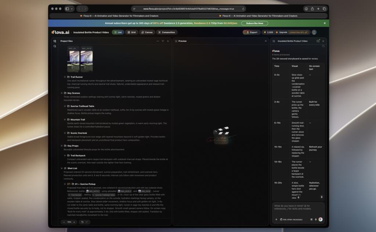Collapse the Trail Runner folder
This screenshot has height=232, width=376.
click(x=65, y=77)
